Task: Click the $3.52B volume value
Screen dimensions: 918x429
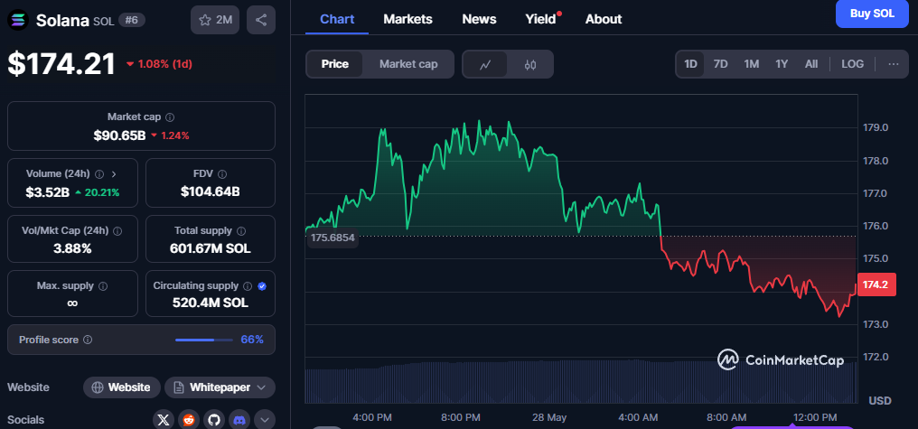Action: point(46,192)
